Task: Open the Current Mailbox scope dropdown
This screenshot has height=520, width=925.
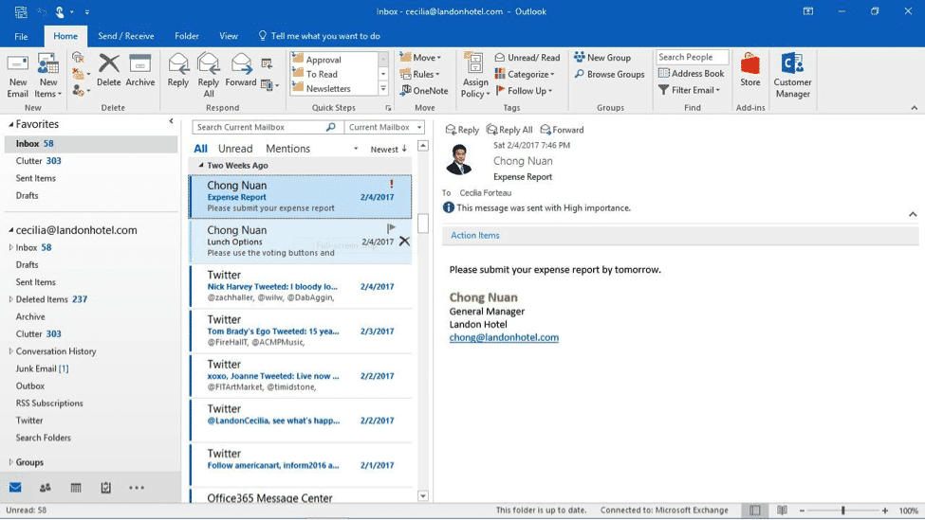Action: point(384,127)
